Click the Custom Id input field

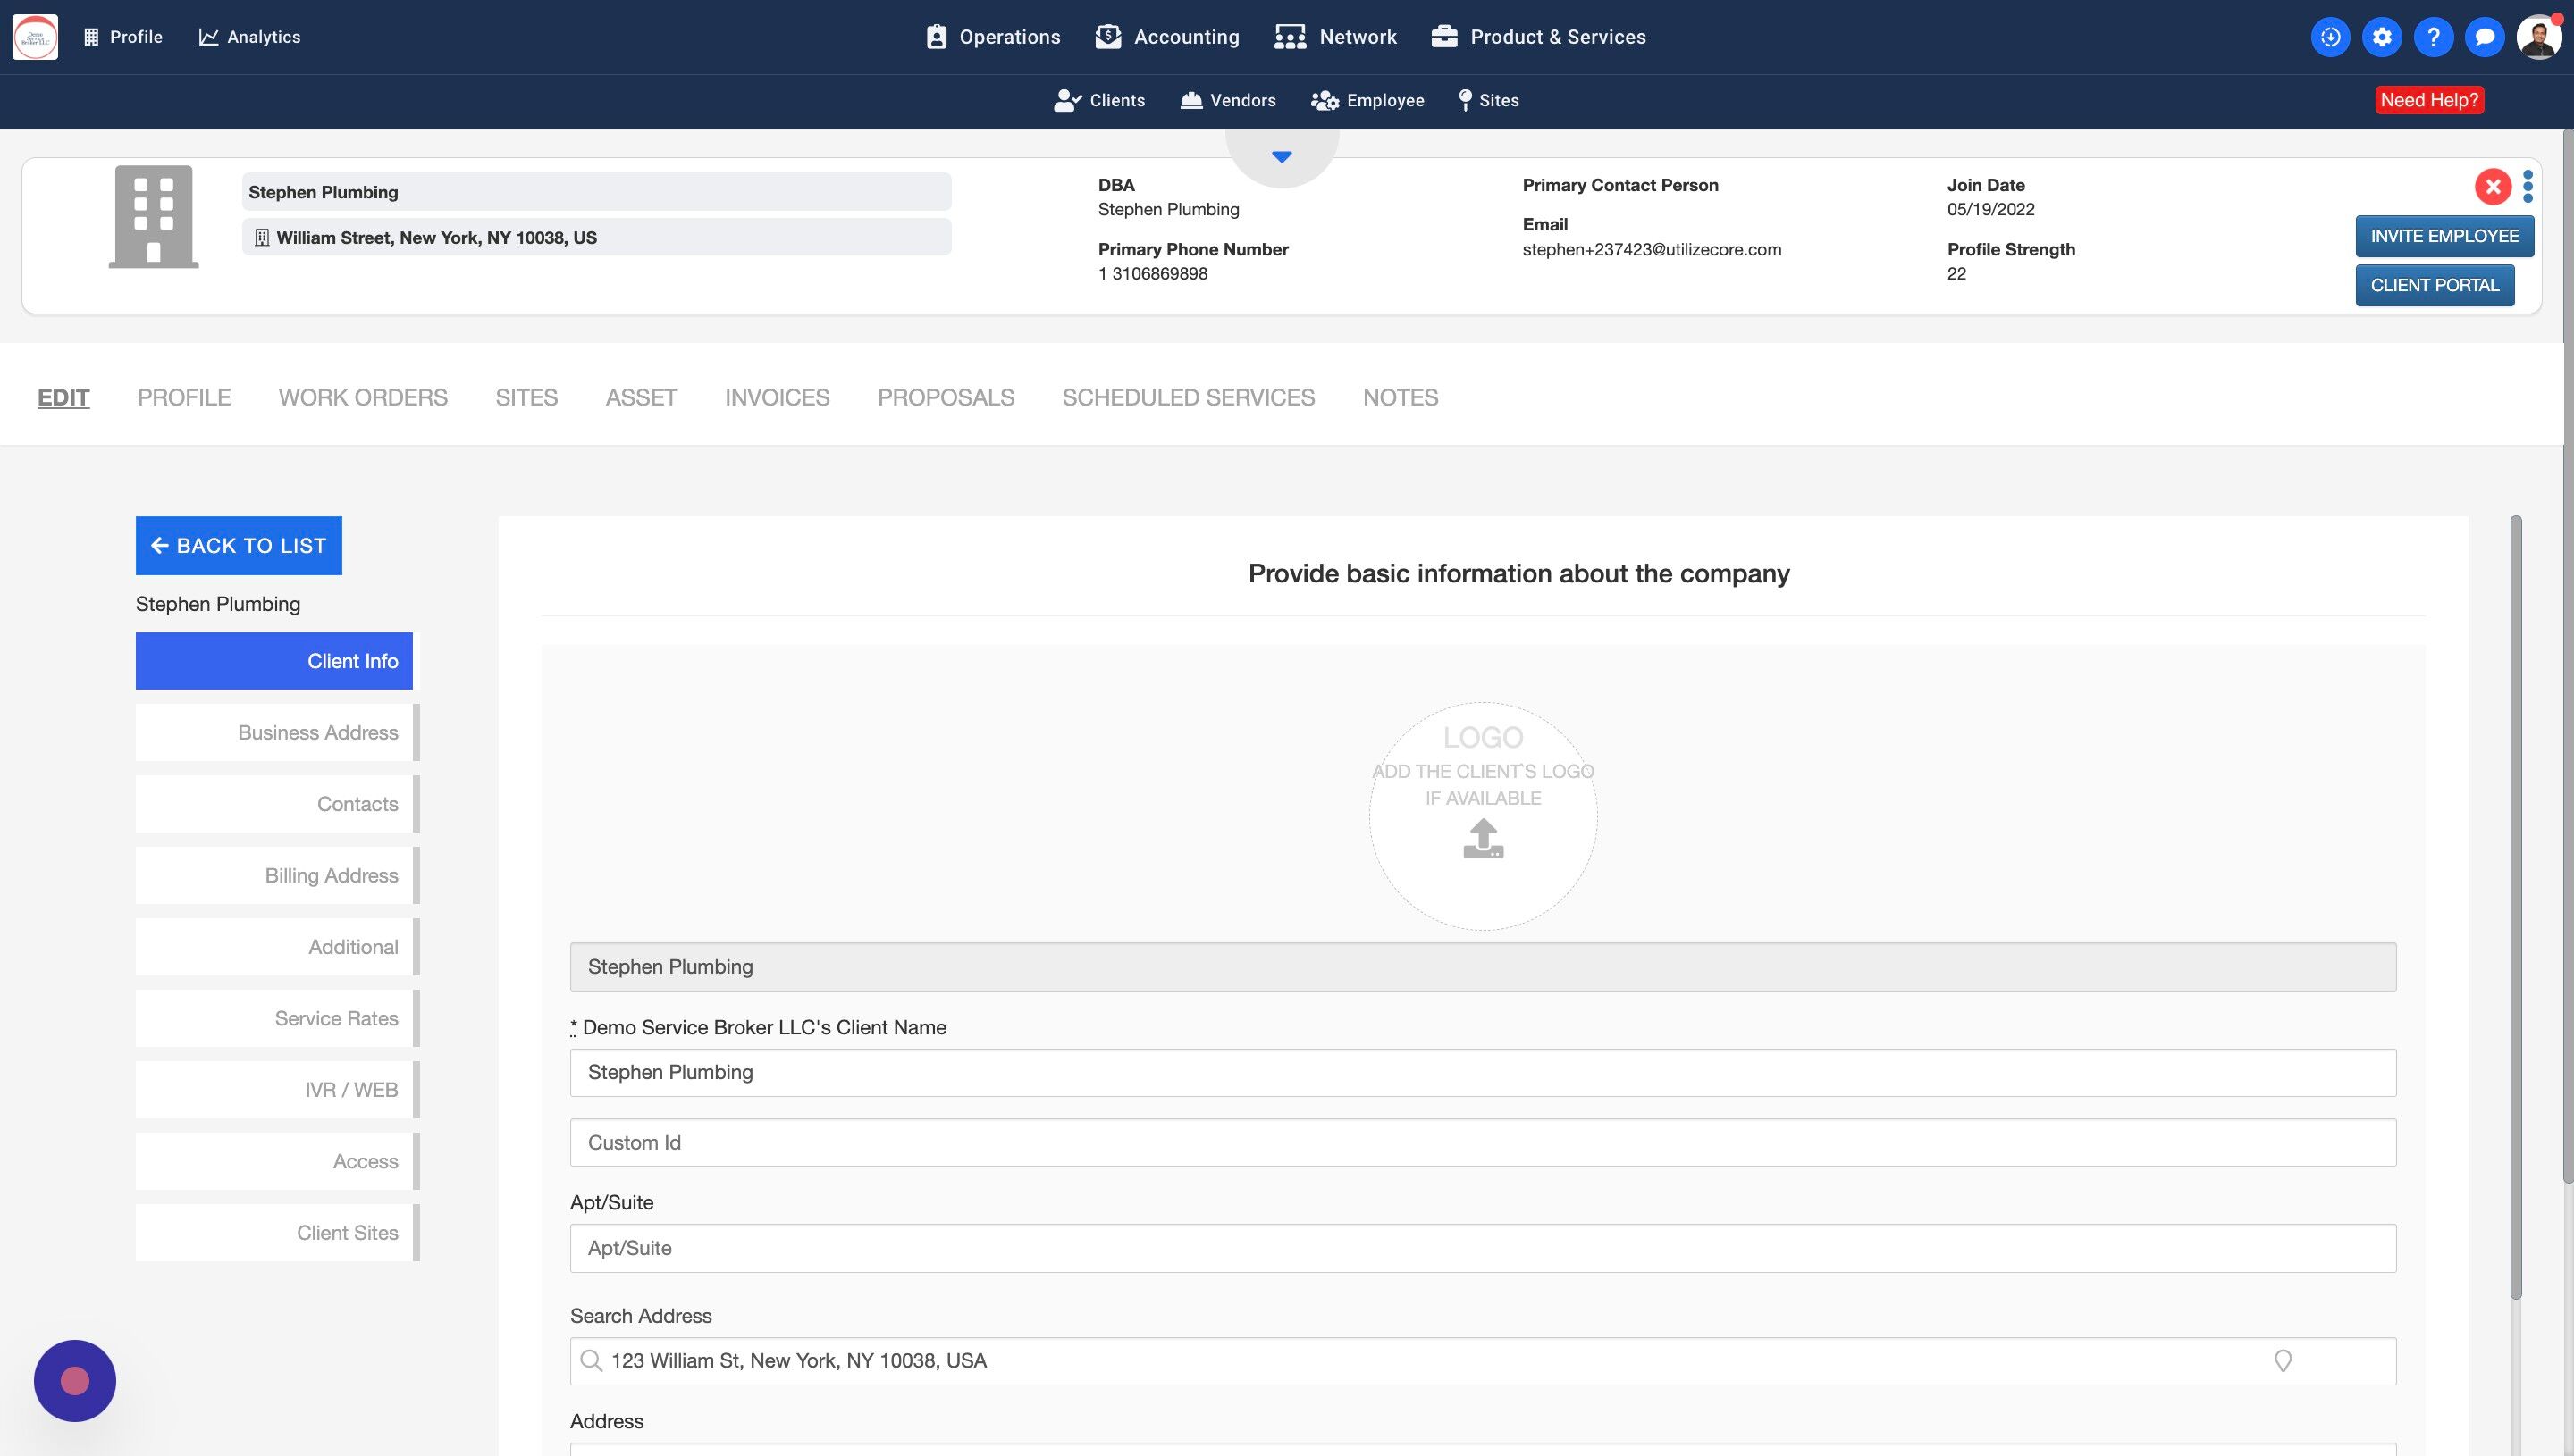1483,1143
